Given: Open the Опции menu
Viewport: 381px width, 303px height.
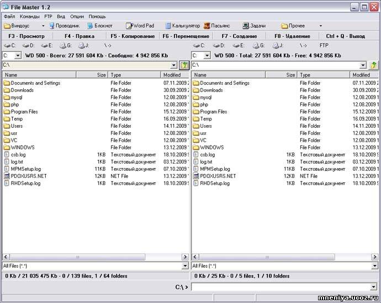Looking at the screenshot, I should point(77,17).
